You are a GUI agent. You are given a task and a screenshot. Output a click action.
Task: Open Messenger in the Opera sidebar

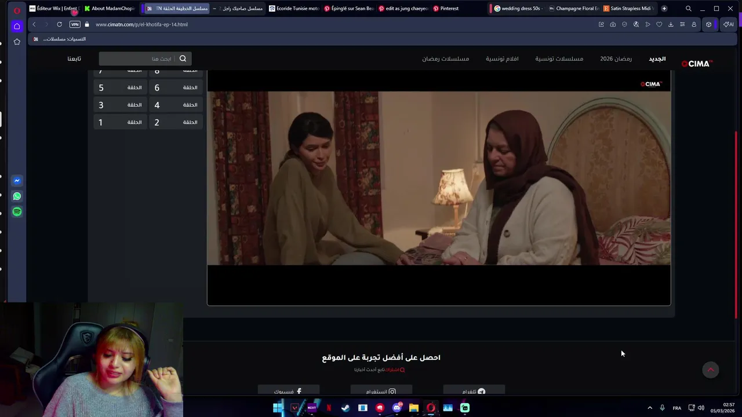pyautogui.click(x=17, y=181)
